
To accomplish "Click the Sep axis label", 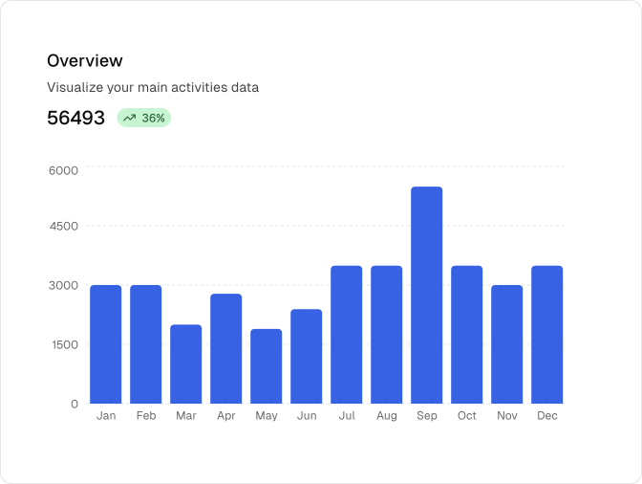I will coord(427,416).
